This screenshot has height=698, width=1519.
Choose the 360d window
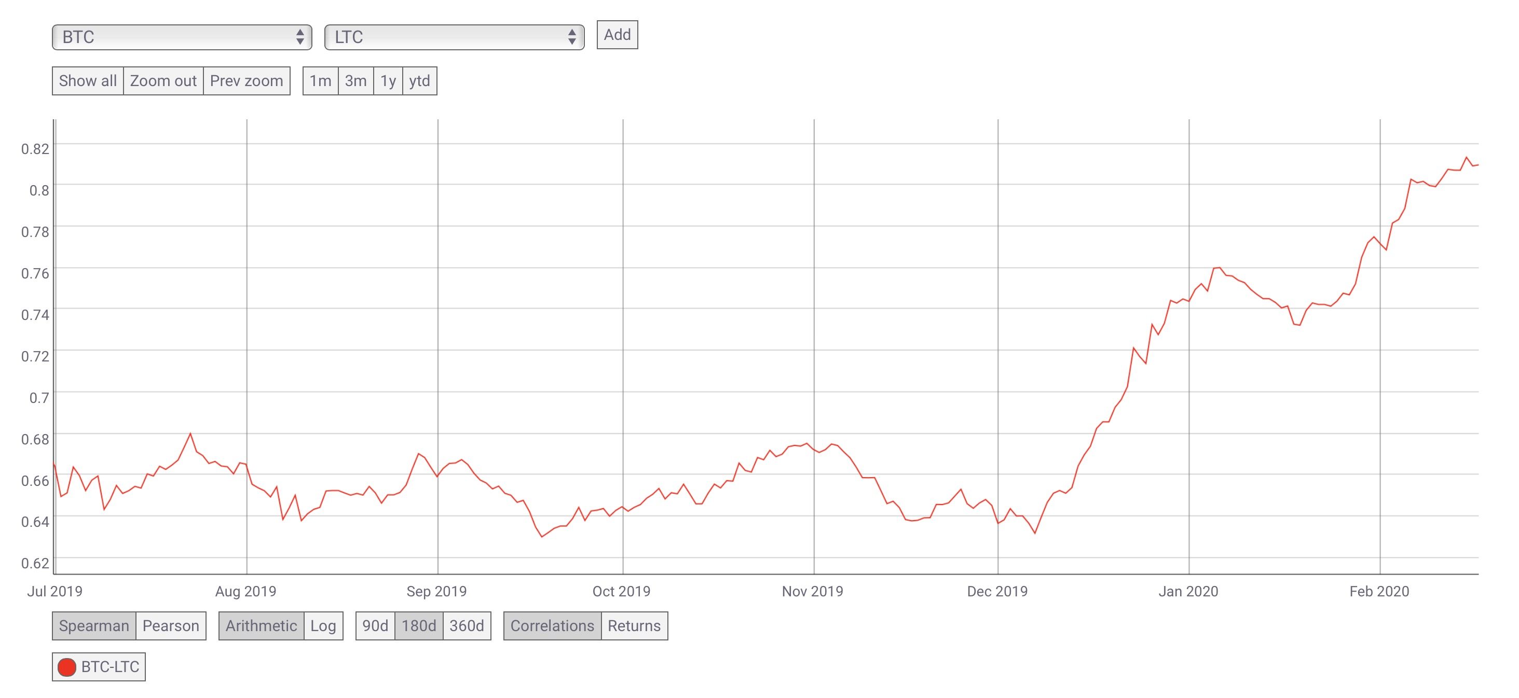click(467, 625)
